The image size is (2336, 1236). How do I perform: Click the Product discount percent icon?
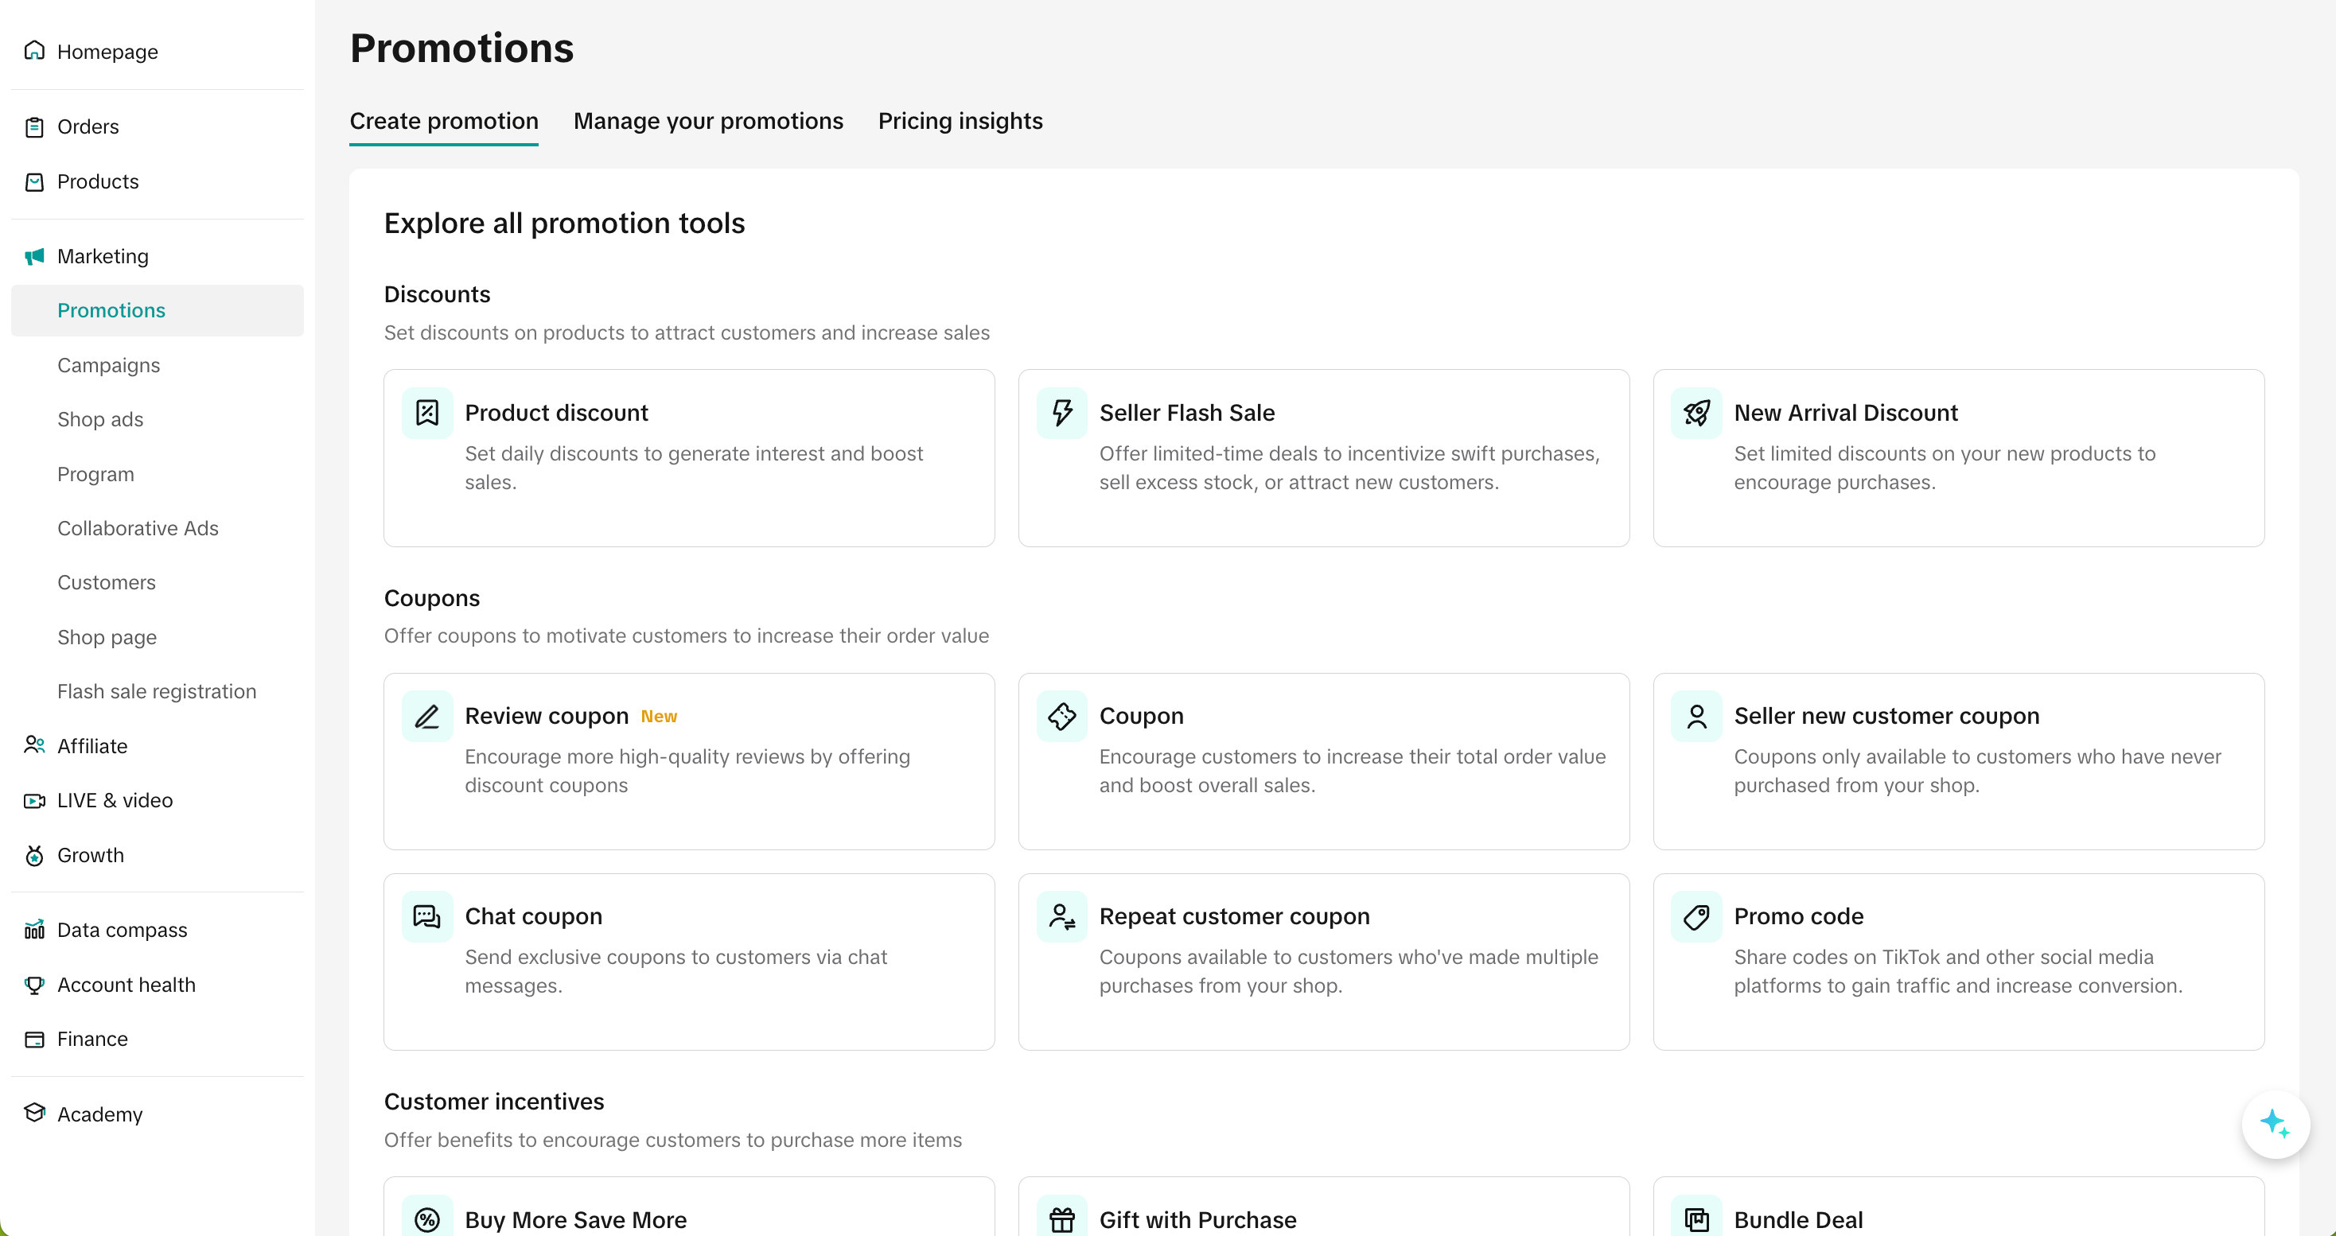click(x=427, y=413)
